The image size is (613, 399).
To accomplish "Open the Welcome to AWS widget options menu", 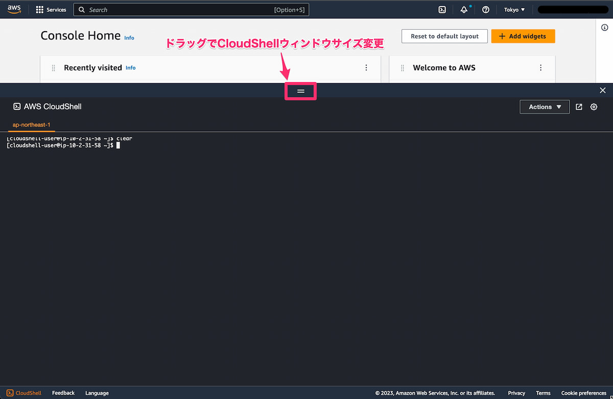I will coord(540,67).
